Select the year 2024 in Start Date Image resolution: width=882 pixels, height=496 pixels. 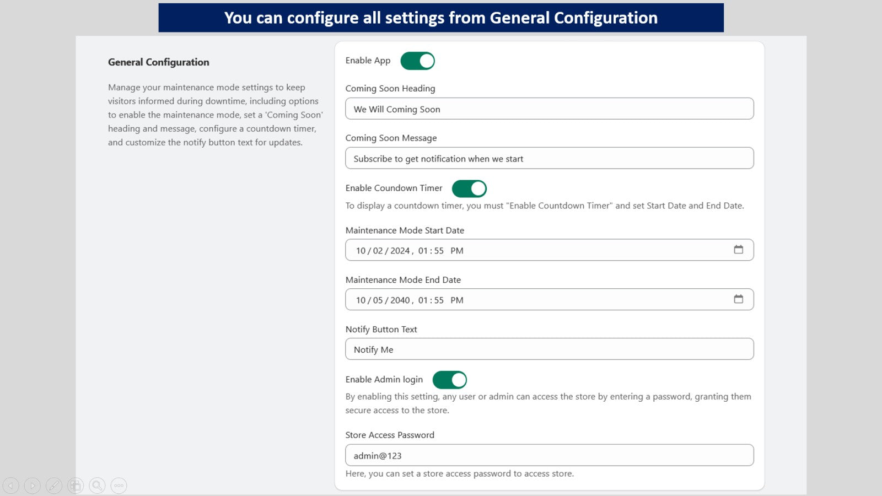[400, 251]
